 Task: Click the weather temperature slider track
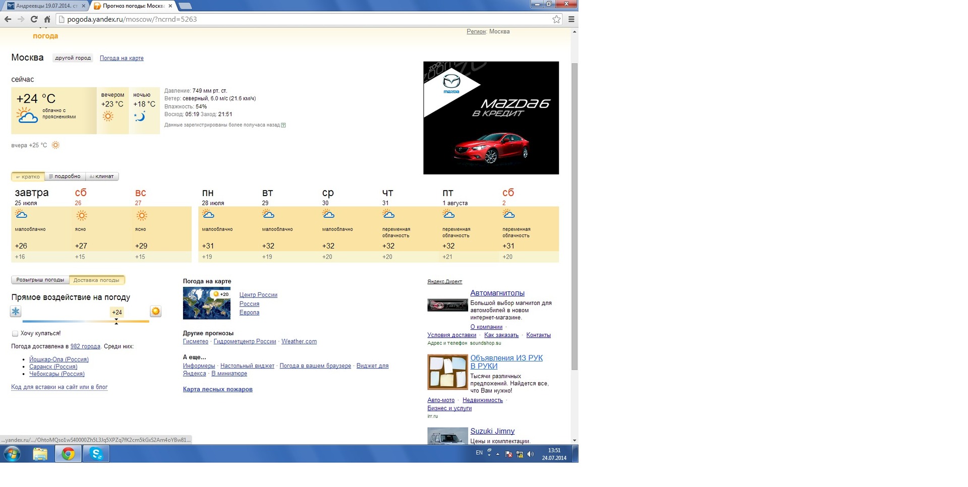coord(86,321)
